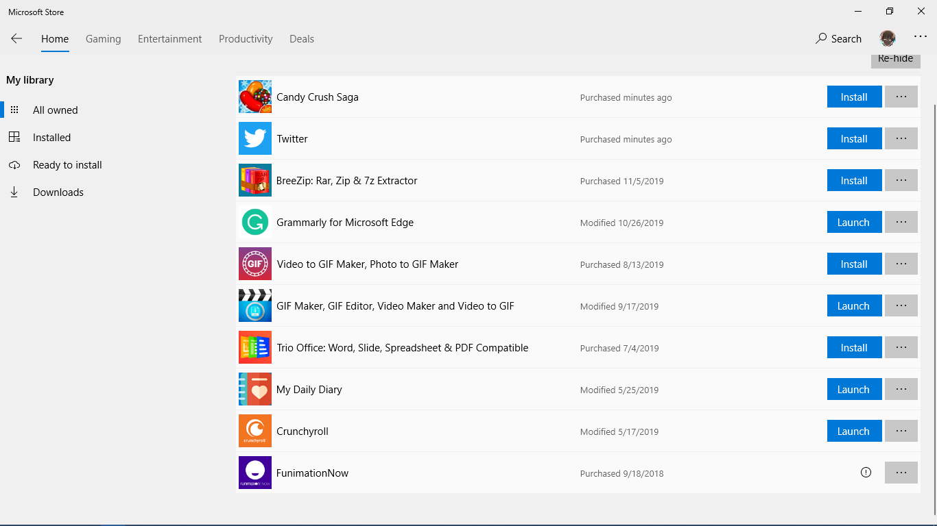The height and width of the screenshot is (526, 937).
Task: Launch GIF Maker, GIF Editor app
Action: tap(854, 305)
